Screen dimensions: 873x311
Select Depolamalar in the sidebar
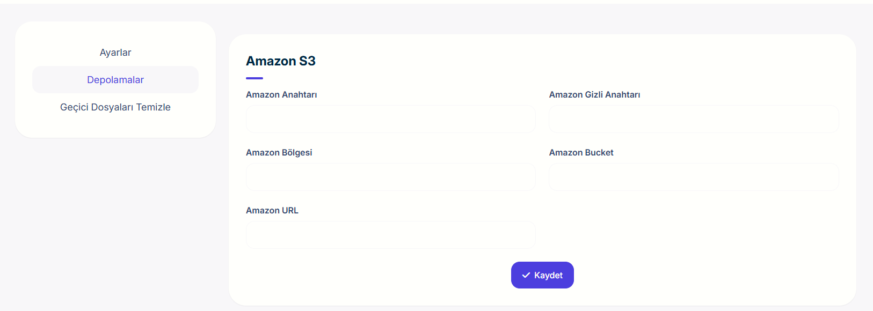(x=115, y=80)
